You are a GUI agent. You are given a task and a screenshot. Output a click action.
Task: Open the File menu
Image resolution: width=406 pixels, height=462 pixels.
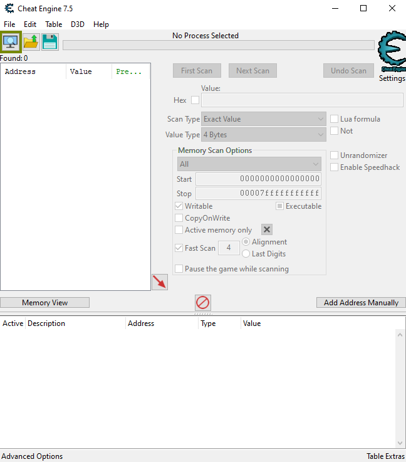[x=9, y=24]
